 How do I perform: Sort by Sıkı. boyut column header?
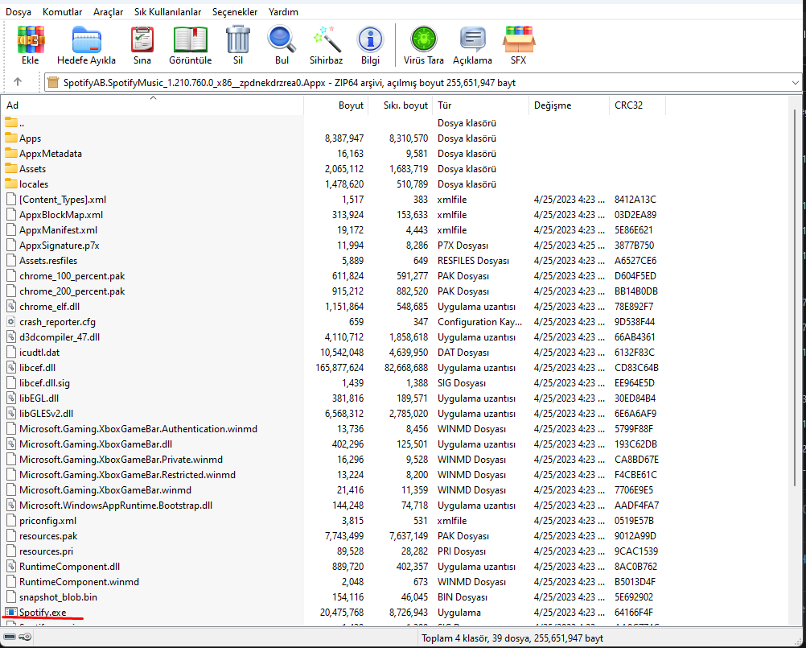point(401,105)
